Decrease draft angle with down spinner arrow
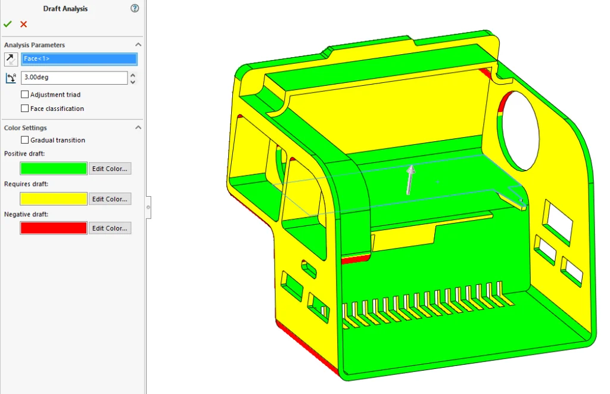Viewport: 610px width, 394px height. pyautogui.click(x=132, y=81)
